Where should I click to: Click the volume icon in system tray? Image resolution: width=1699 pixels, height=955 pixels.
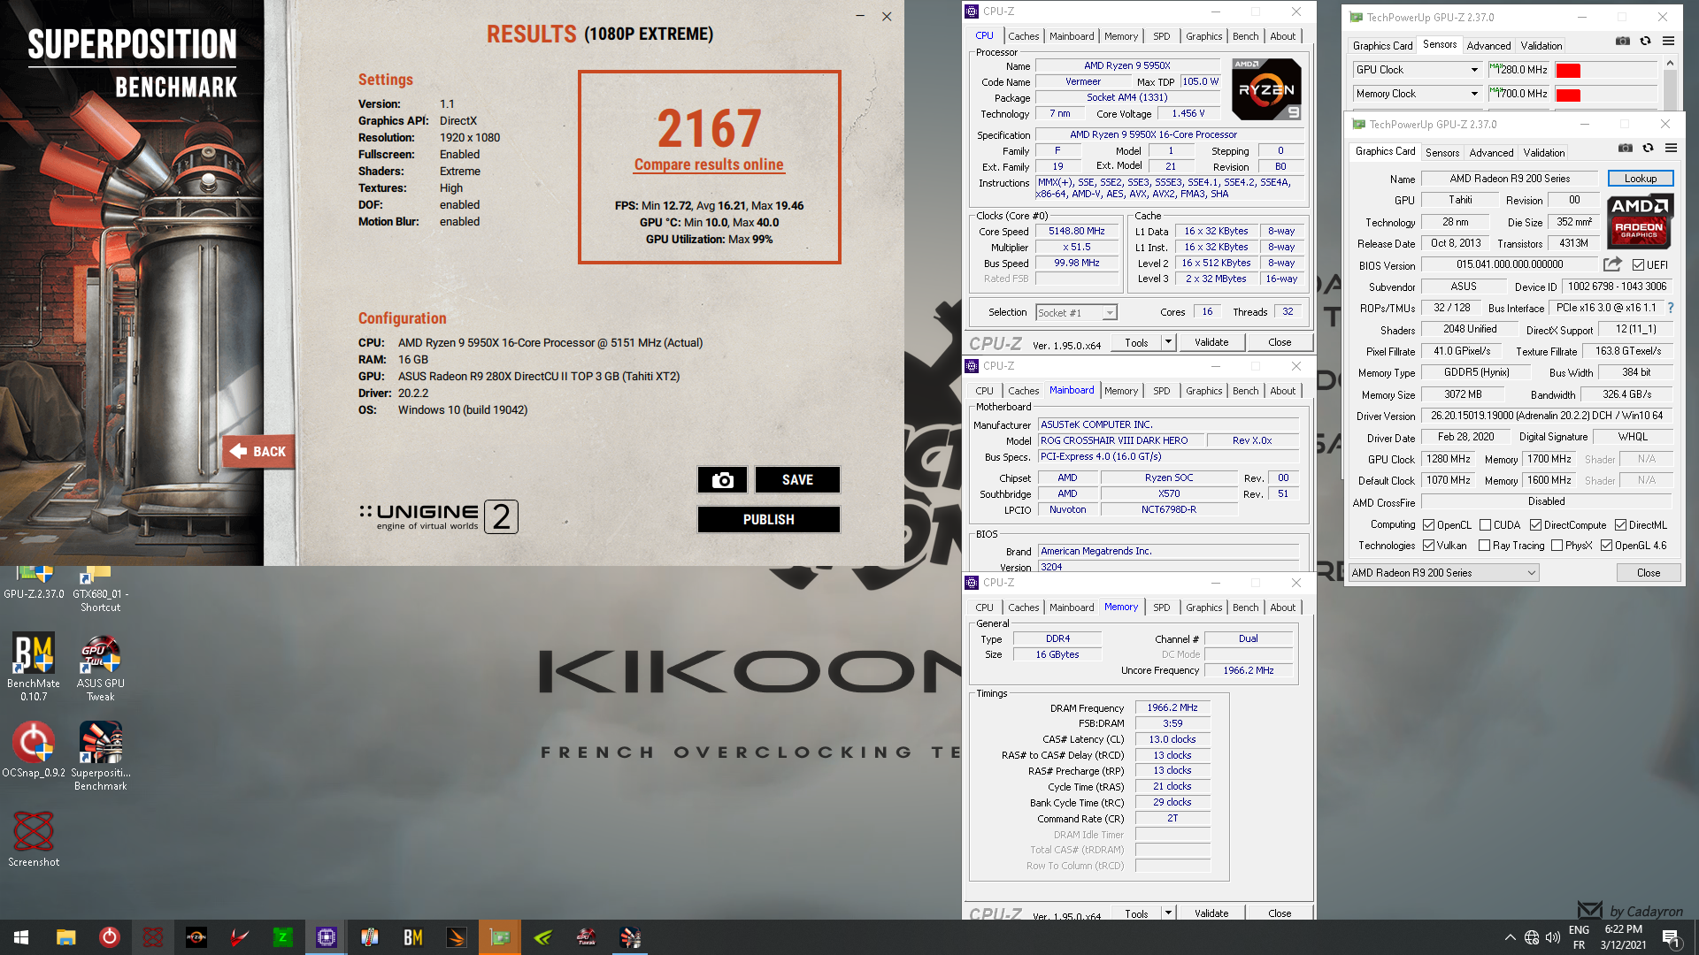(1553, 937)
